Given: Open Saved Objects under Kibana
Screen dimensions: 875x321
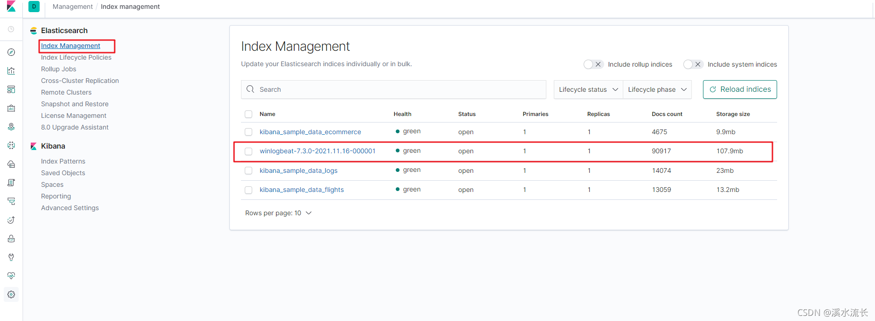Looking at the screenshot, I should click(63, 173).
